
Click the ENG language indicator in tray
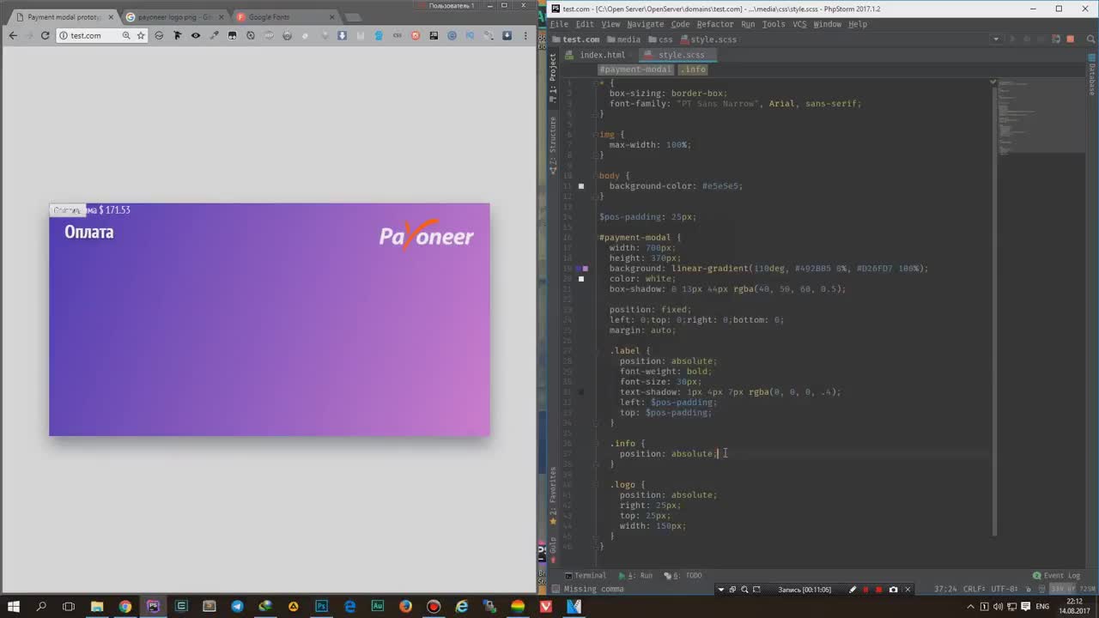tap(1042, 606)
